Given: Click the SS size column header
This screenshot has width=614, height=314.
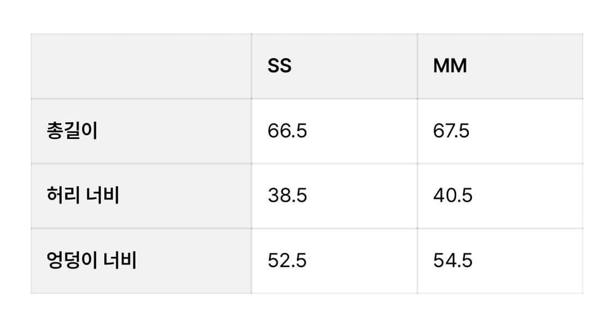Looking at the screenshot, I should click(279, 66).
